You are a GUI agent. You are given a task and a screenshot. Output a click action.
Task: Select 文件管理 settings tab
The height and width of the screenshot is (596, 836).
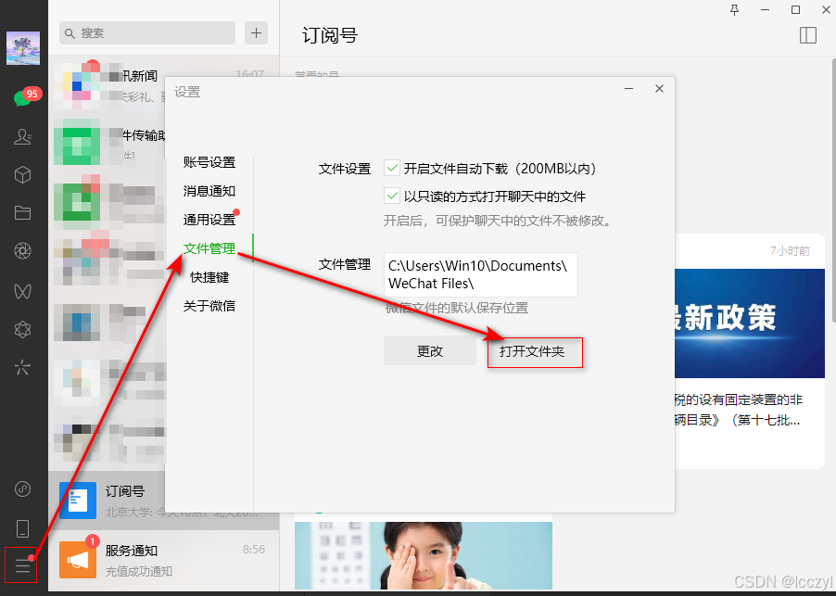(209, 248)
